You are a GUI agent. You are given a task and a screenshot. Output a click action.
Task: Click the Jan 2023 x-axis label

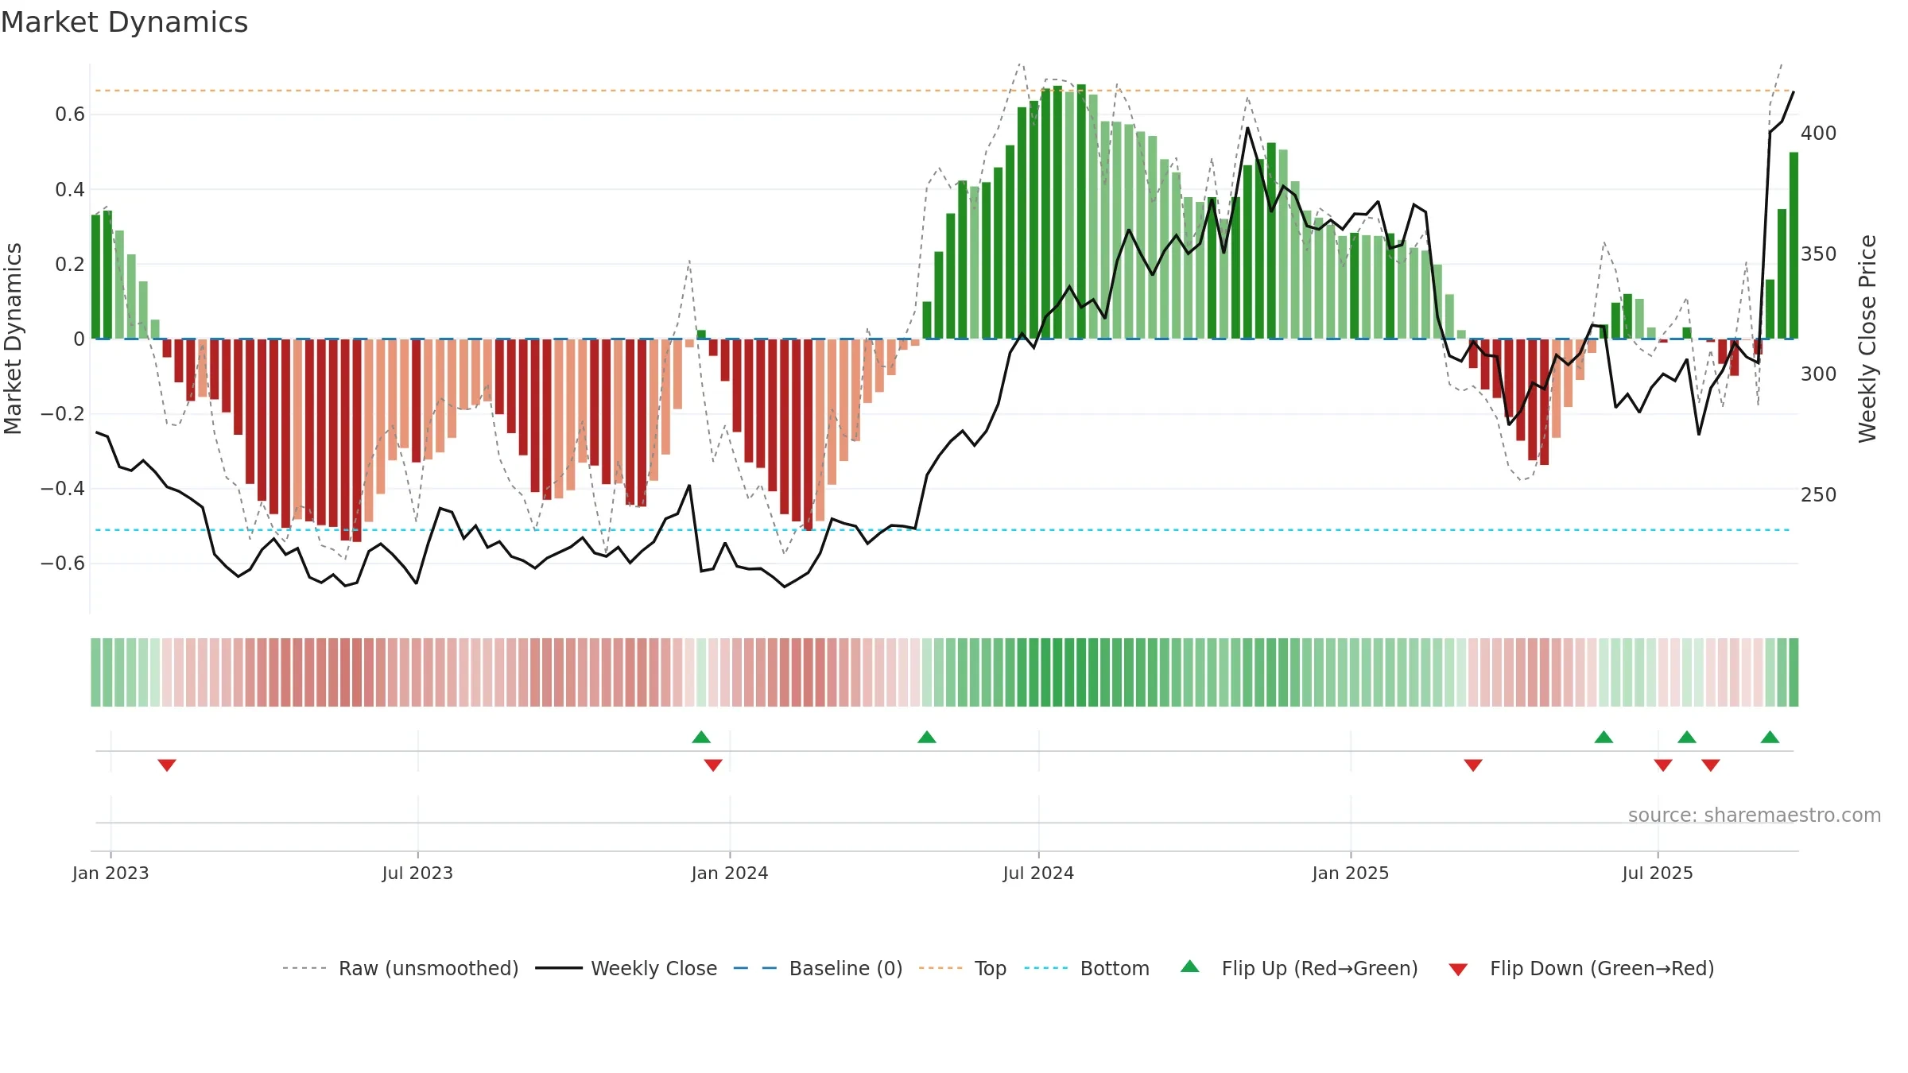111,873
